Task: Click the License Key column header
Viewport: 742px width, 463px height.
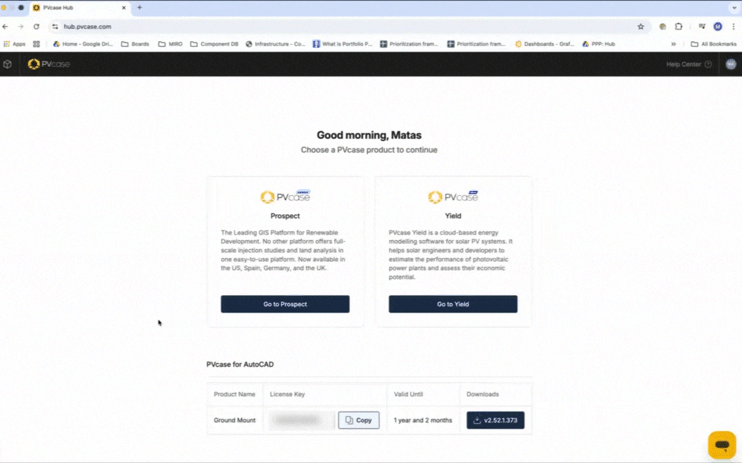Action: 287,394
